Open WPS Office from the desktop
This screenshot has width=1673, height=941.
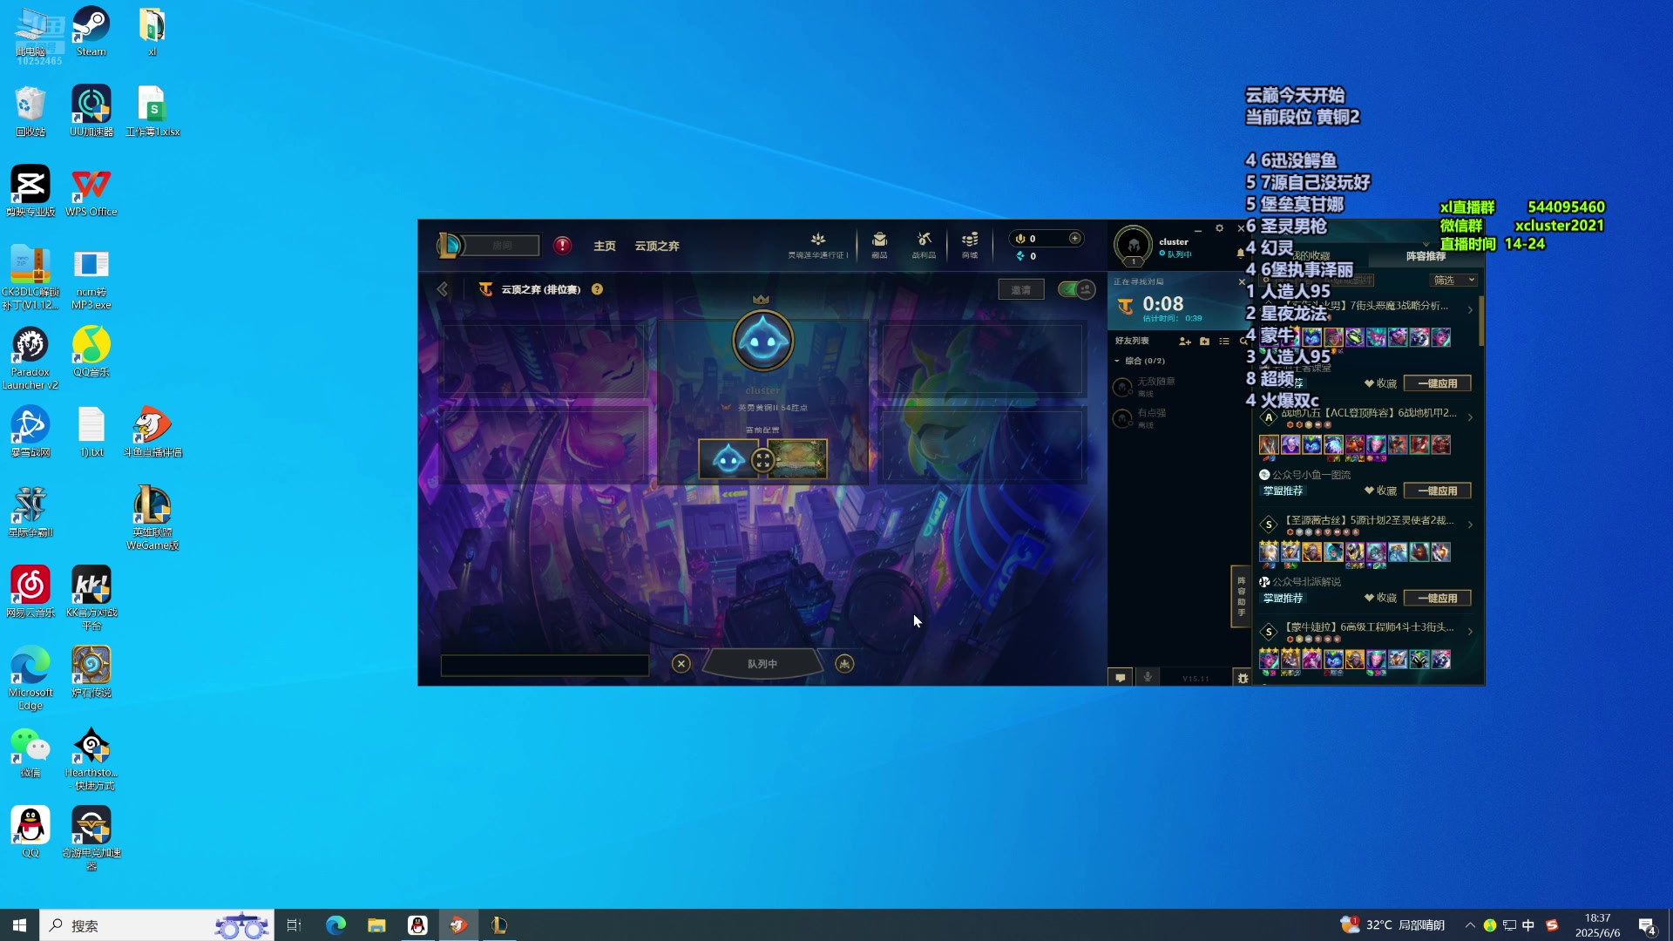[x=91, y=191]
